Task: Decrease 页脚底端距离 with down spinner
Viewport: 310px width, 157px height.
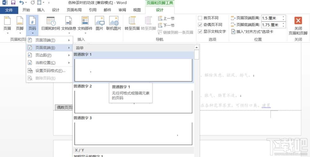Action: 284,26
